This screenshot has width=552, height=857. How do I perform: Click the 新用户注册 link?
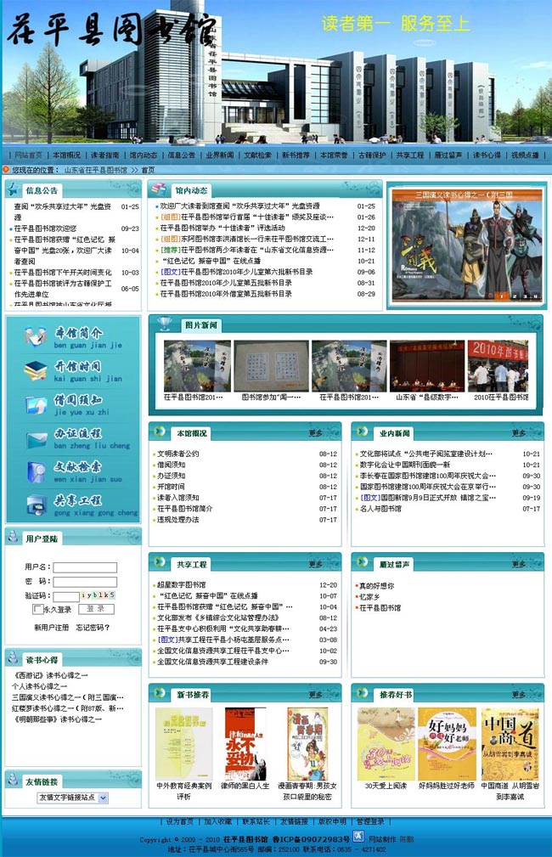(x=51, y=628)
